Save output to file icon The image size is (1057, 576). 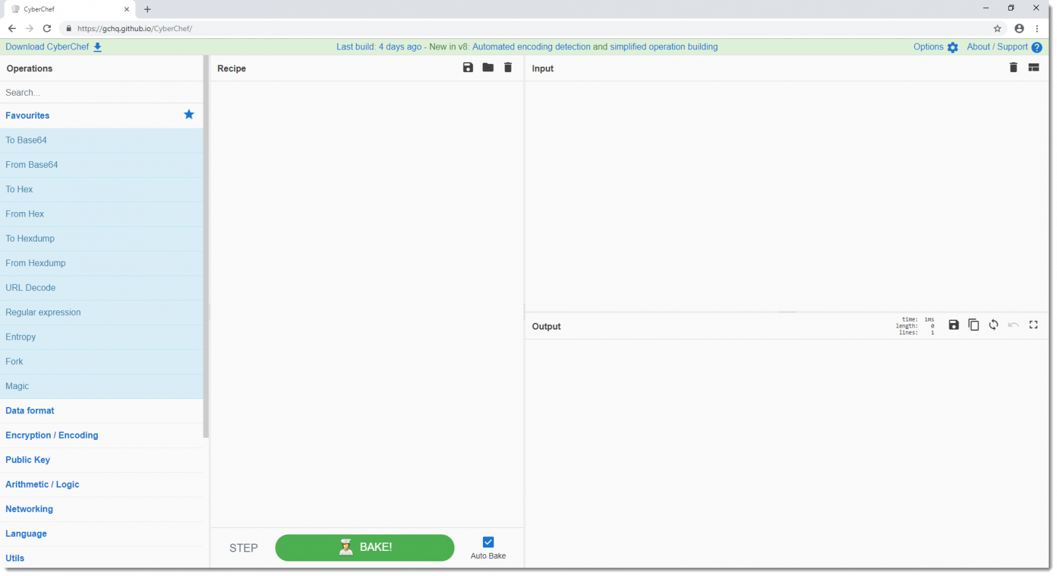click(x=954, y=325)
